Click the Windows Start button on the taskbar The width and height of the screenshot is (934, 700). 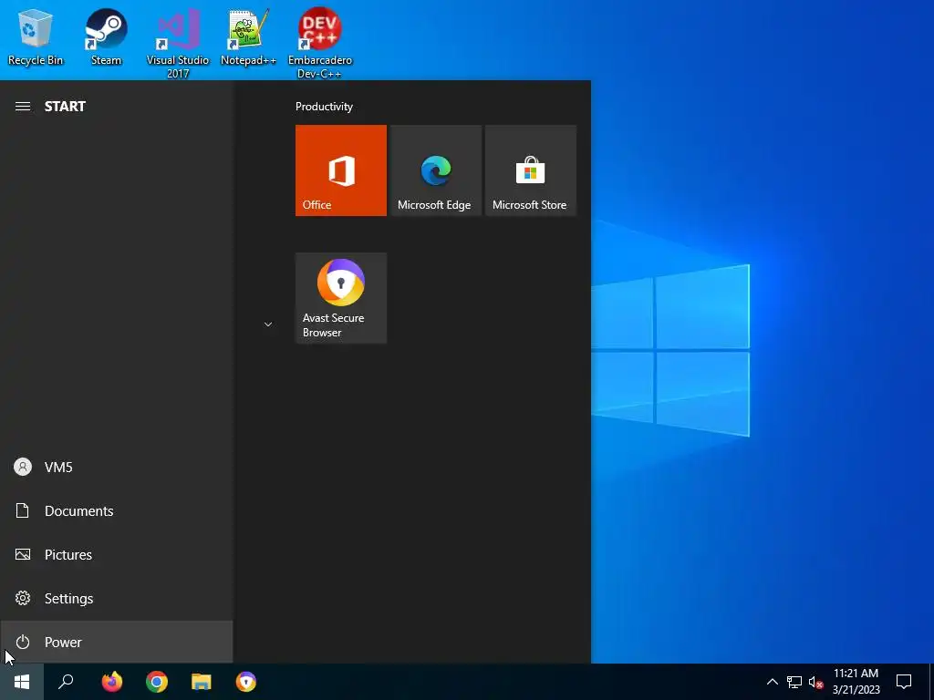(22, 682)
